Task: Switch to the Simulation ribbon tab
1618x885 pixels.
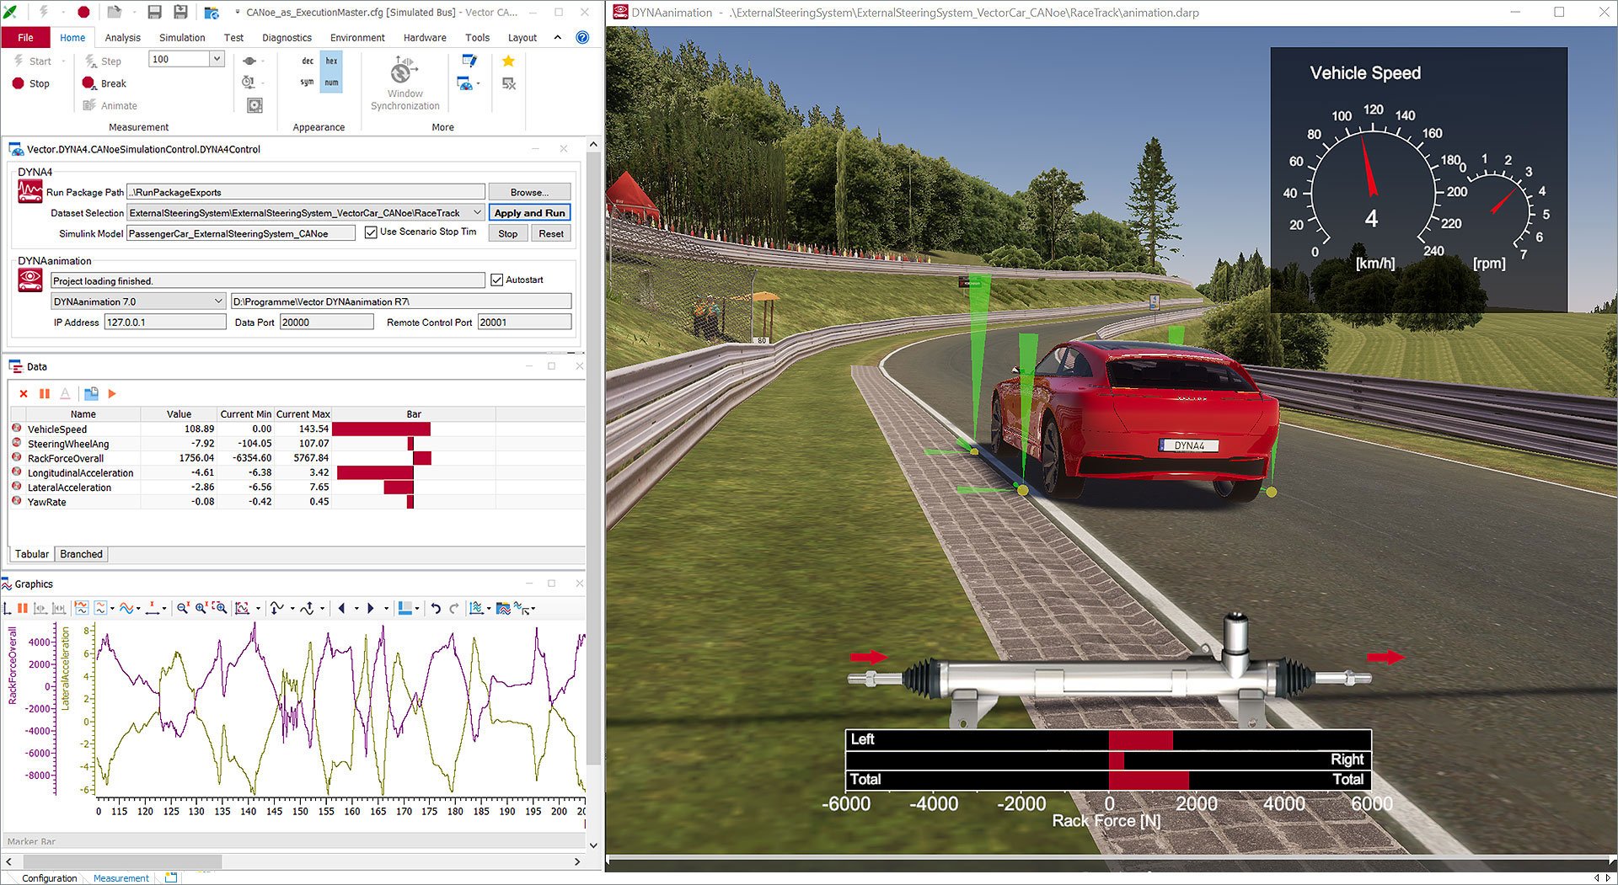Action: click(x=181, y=37)
